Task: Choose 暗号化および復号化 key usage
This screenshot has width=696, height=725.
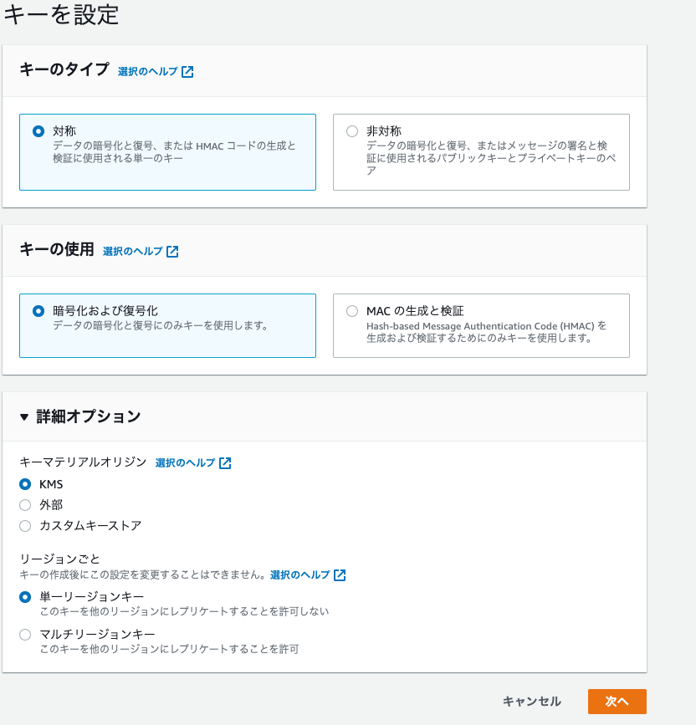Action: pyautogui.click(x=38, y=311)
